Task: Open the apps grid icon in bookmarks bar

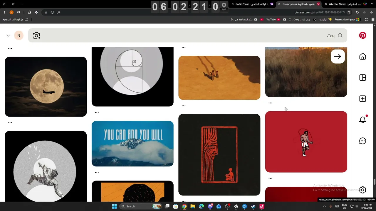Action: [x=367, y=20]
